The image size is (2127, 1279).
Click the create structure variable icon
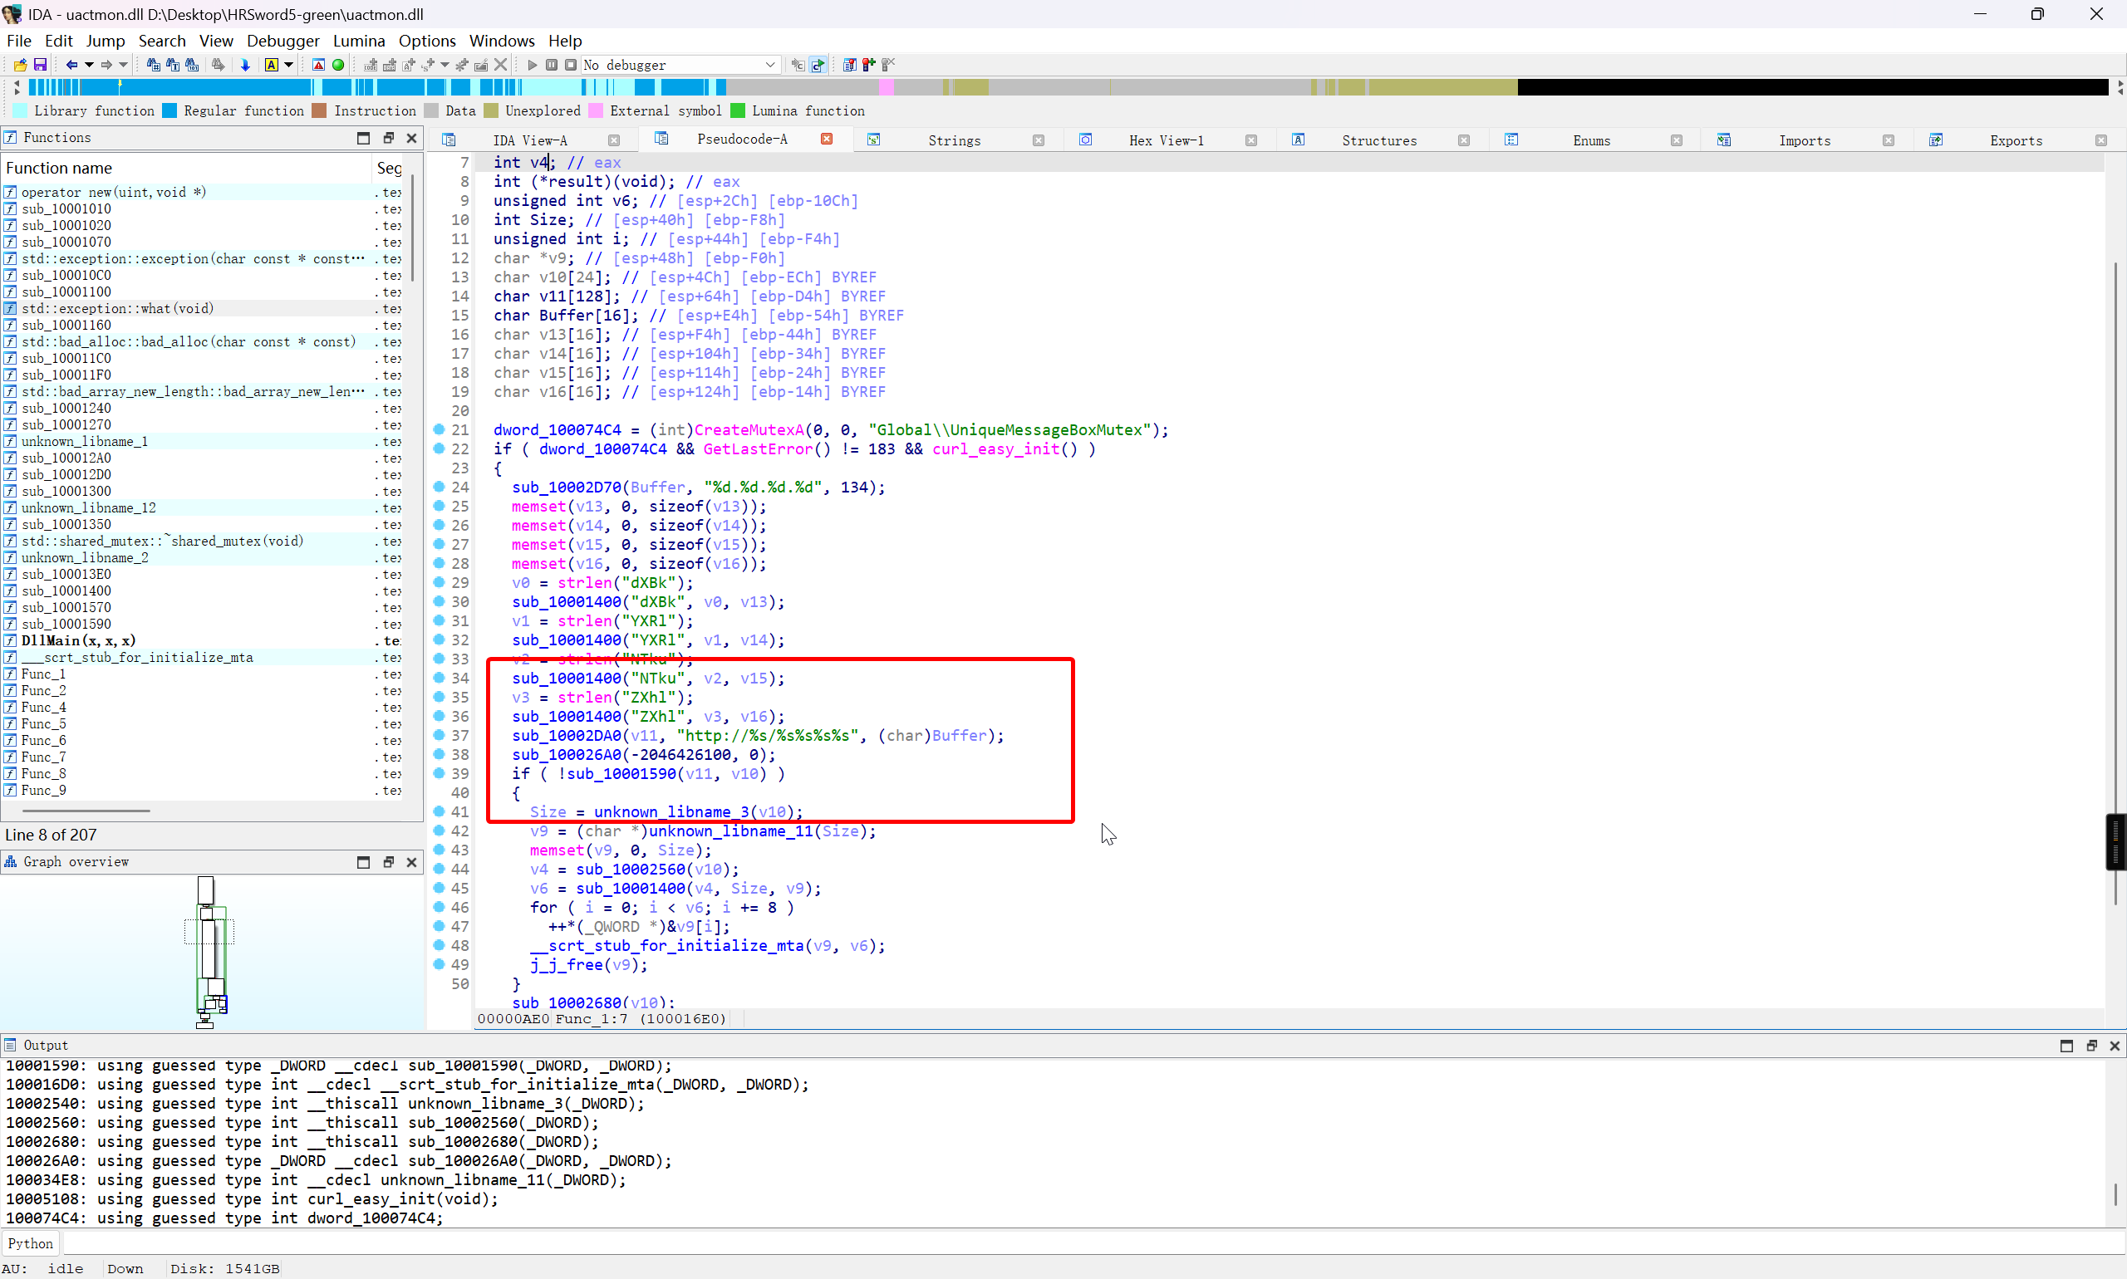click(428, 65)
